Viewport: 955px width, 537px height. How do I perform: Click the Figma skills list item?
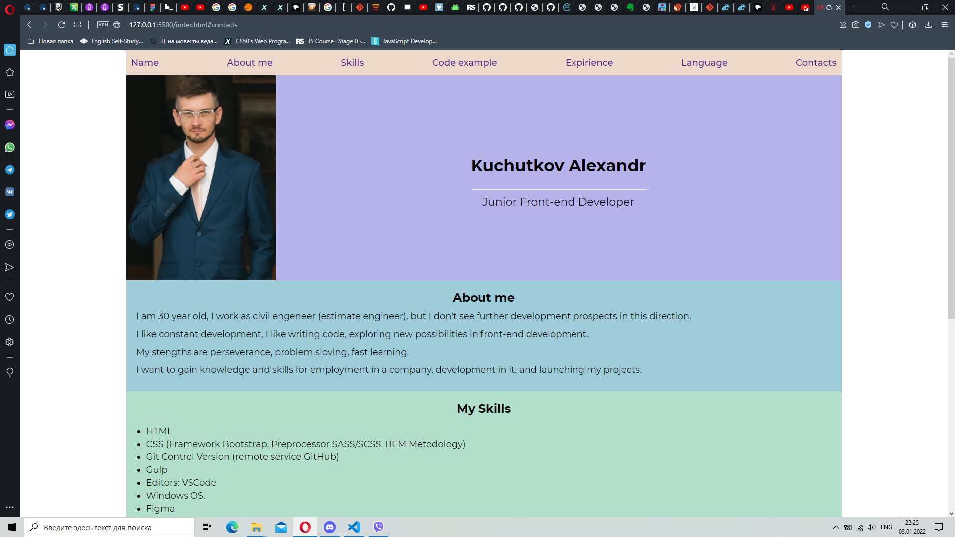click(x=160, y=509)
